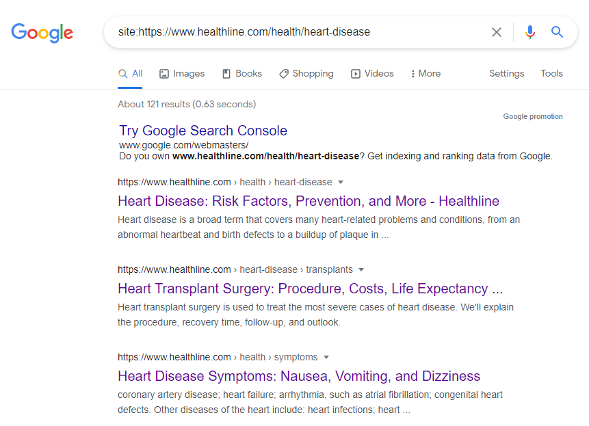Open Try Google Search Console link
The image size is (589, 426).
[202, 131]
